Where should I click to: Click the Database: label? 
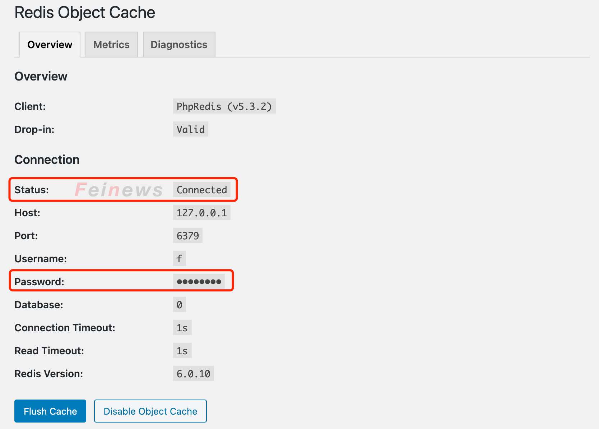(x=39, y=305)
